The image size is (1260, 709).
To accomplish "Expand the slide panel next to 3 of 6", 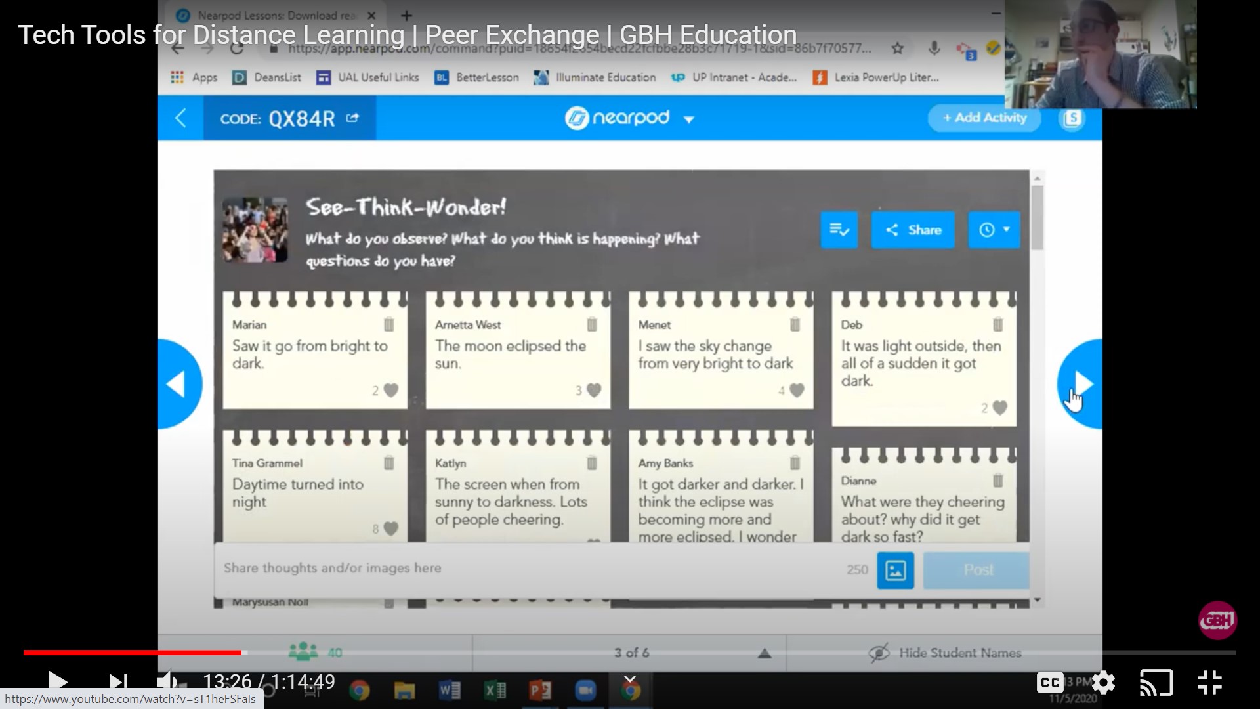I will [x=765, y=653].
